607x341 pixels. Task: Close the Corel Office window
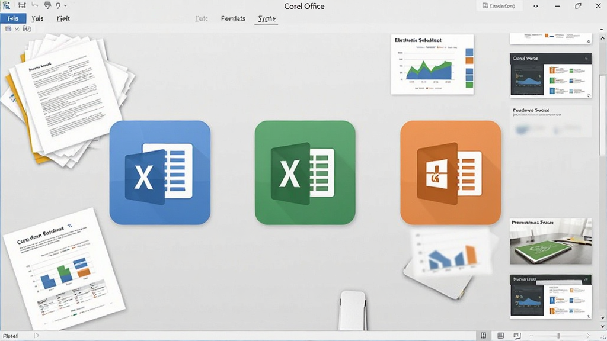click(598, 6)
